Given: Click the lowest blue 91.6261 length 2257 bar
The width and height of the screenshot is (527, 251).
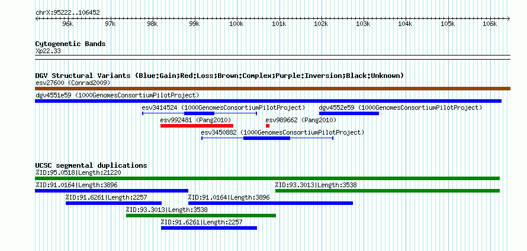Looking at the screenshot, I should tap(209, 228).
